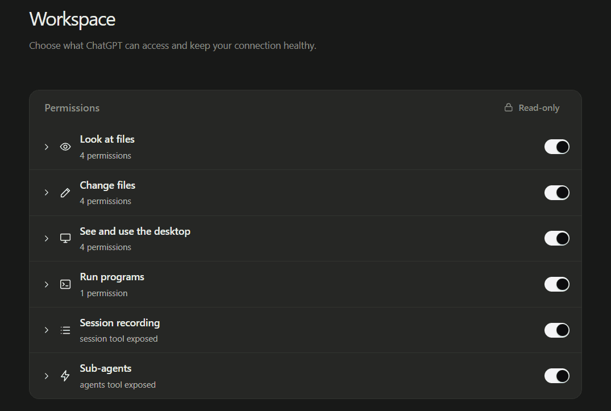Toggle the Run programs switch
Viewport: 611px width, 411px height.
click(557, 284)
